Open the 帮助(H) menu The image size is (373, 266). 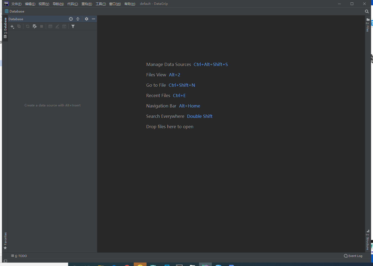(130, 4)
